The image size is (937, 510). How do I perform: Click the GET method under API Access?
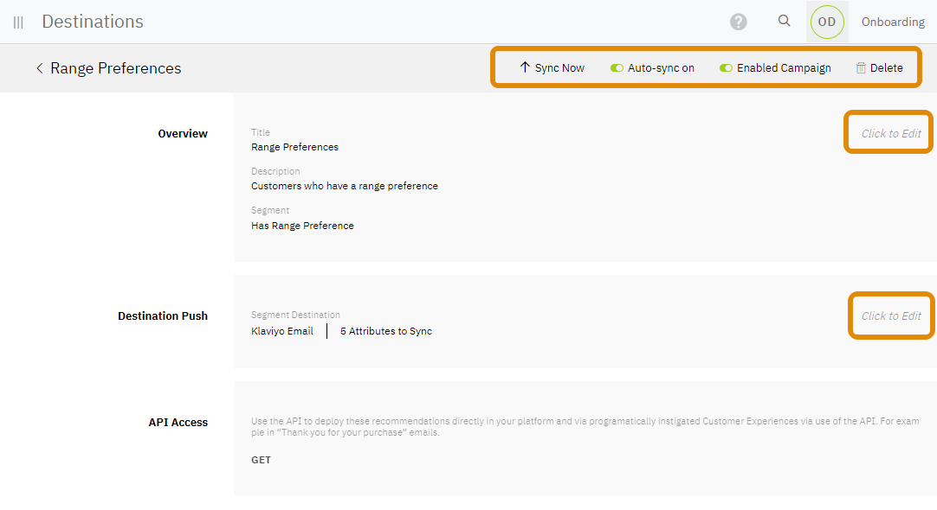tap(261, 460)
